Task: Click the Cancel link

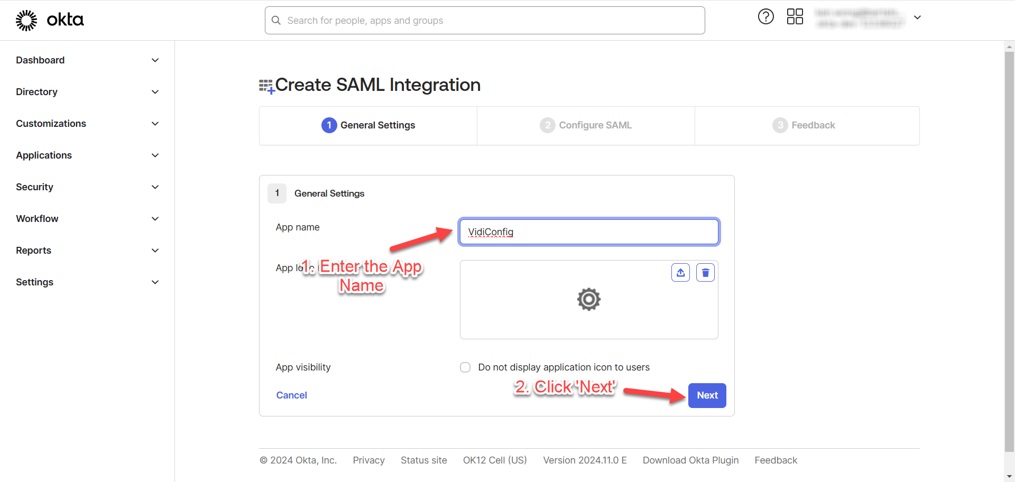Action: 291,395
